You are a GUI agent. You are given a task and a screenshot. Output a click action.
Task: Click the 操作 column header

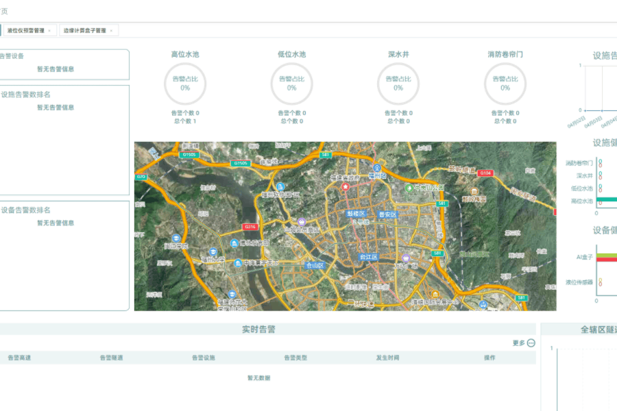489,358
